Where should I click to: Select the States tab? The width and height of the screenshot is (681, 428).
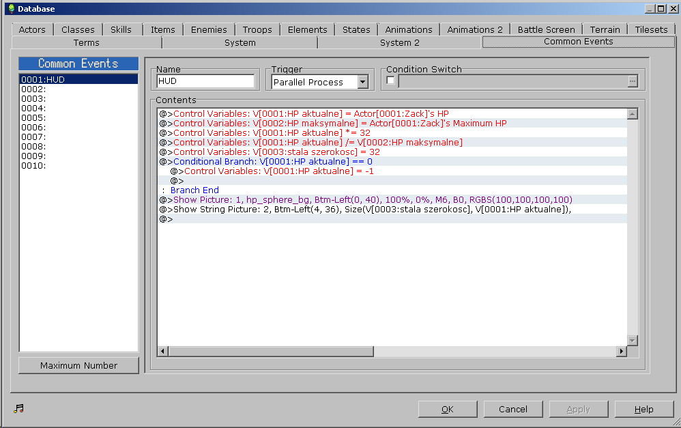tap(356, 29)
